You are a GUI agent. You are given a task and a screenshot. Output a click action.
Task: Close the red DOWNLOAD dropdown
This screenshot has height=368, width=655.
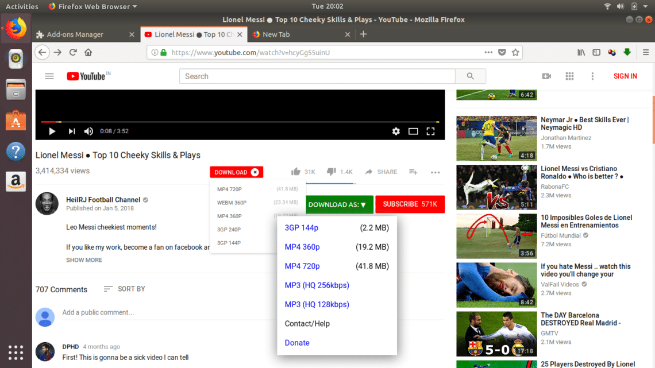[x=255, y=172]
